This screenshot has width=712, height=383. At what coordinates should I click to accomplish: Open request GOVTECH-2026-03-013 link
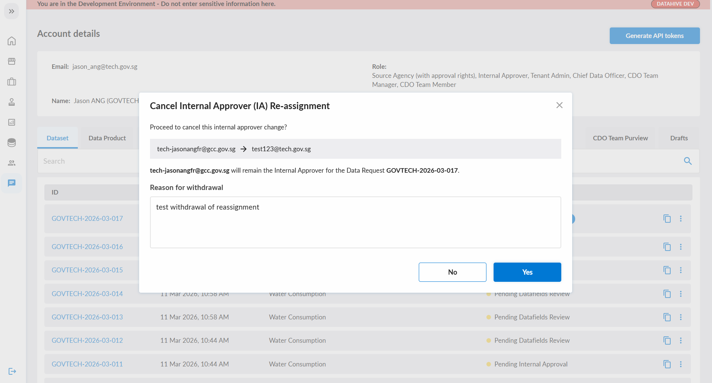point(87,317)
